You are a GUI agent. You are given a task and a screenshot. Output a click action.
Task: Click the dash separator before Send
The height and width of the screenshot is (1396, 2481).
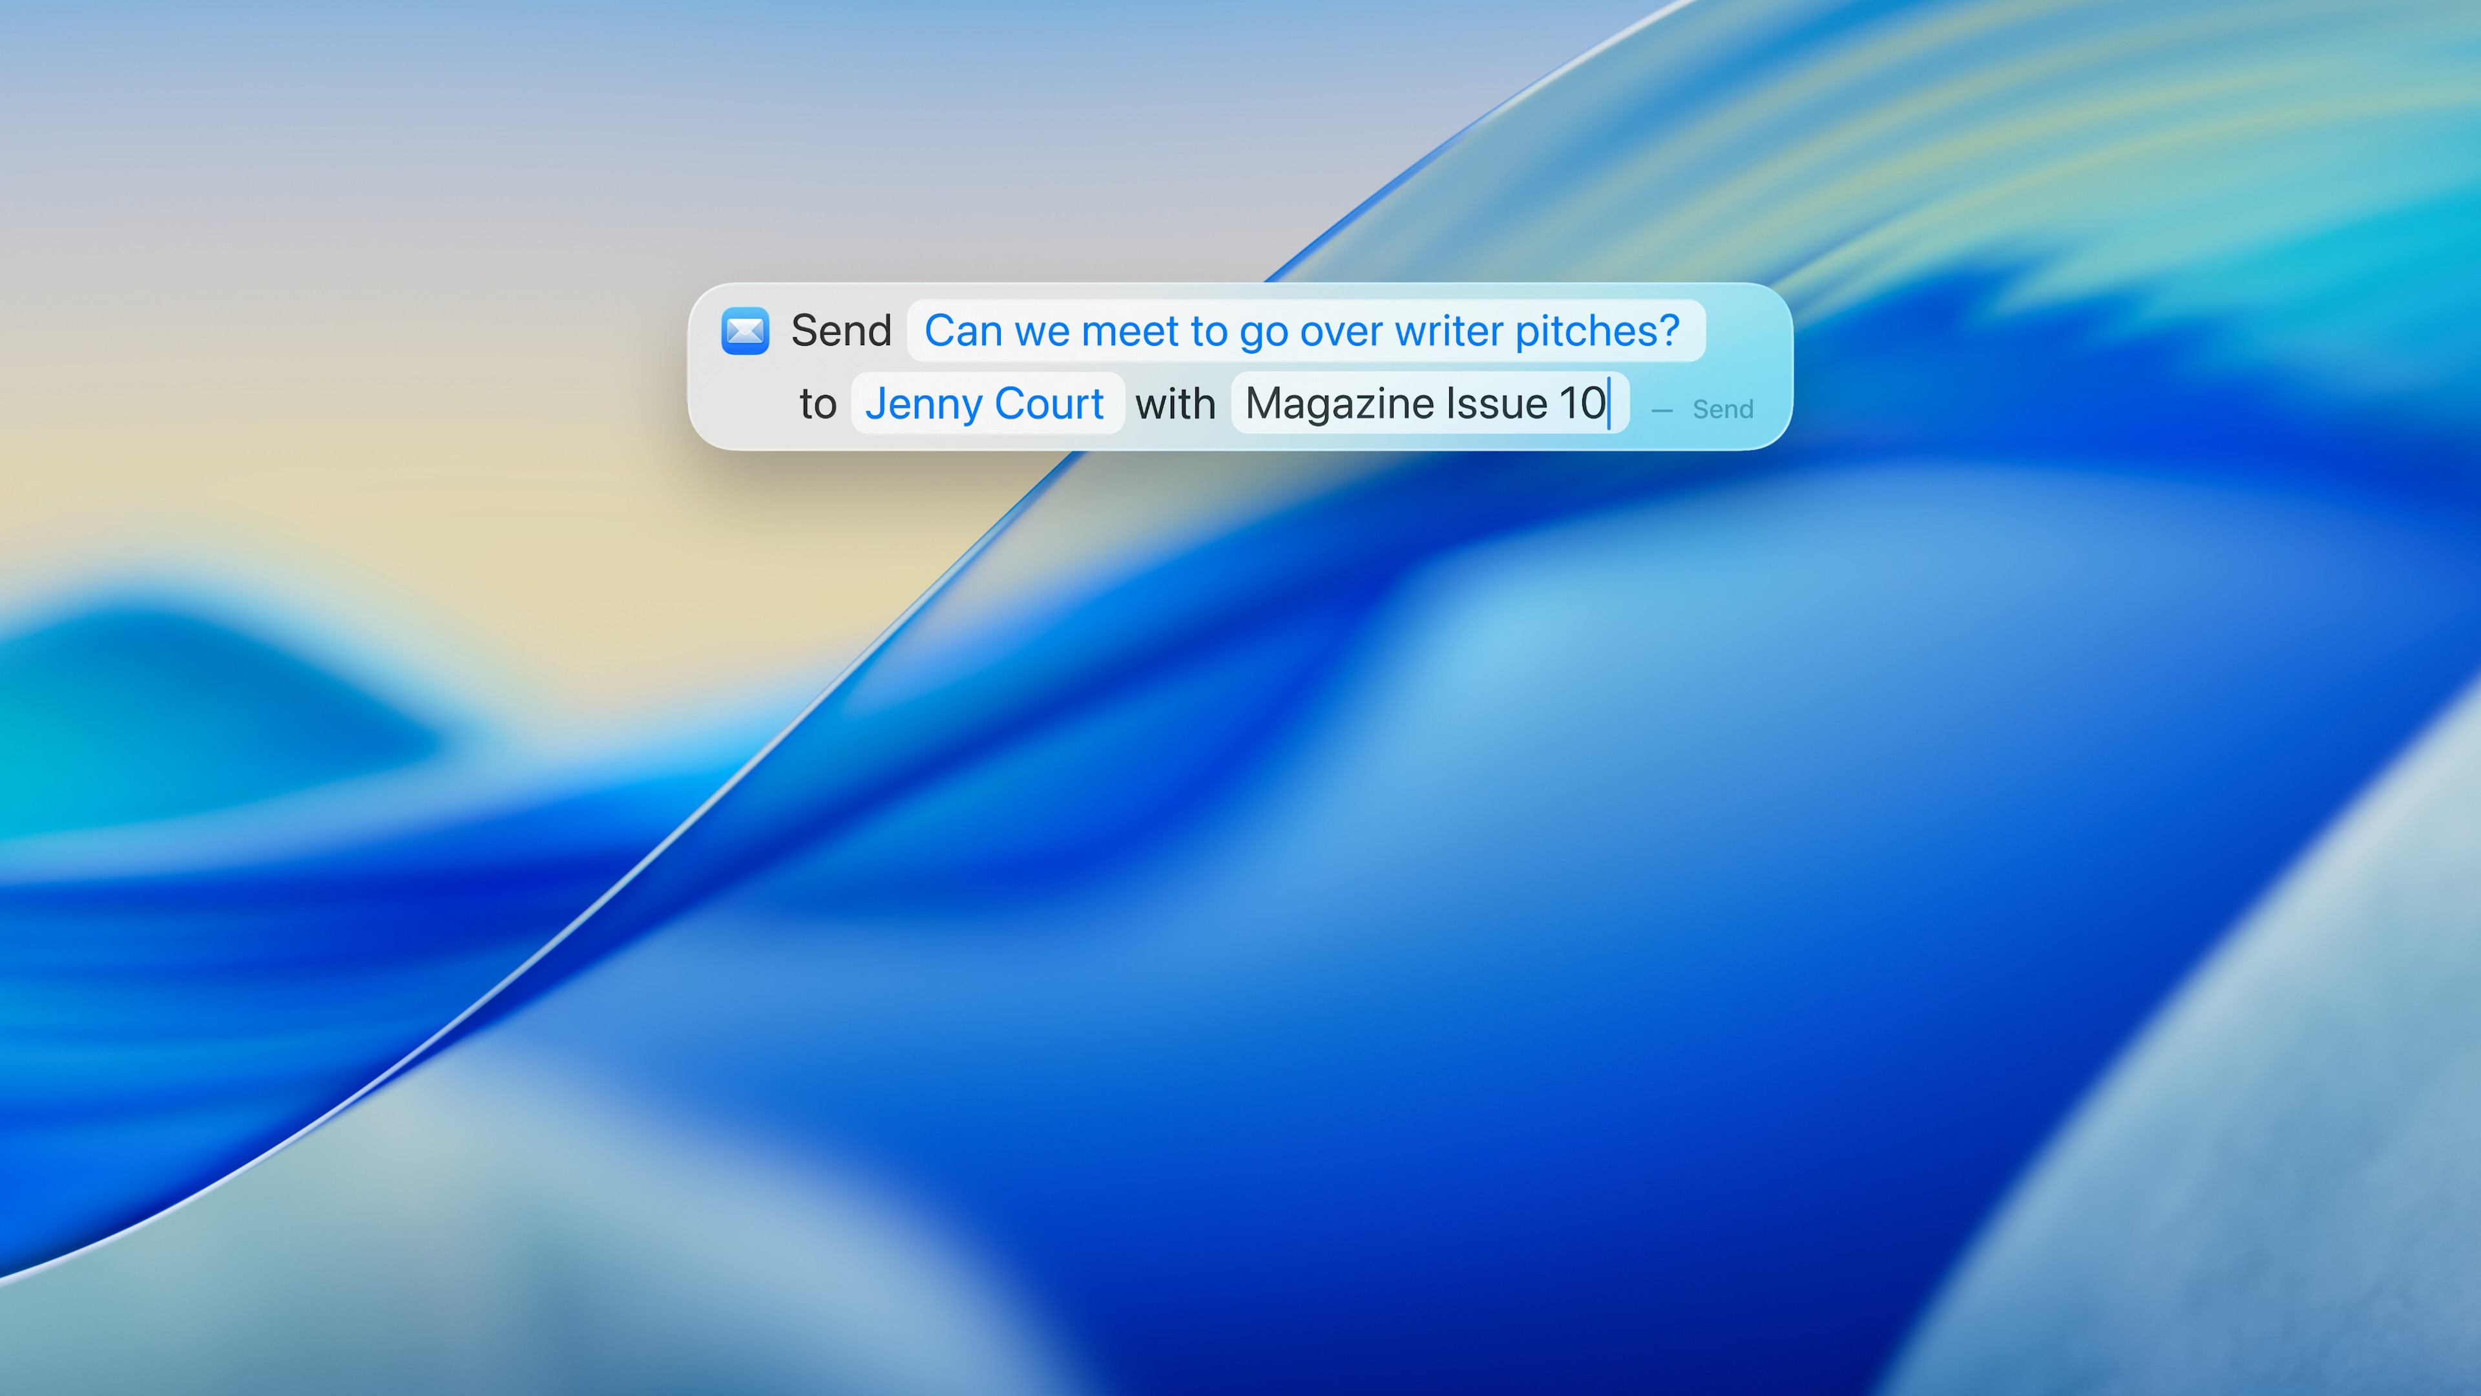tap(1661, 410)
